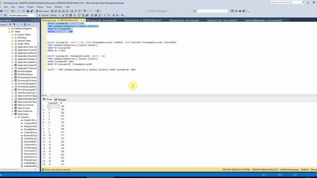The image size is (317, 178).
Task: Switch to the Messages tab
Action: (60, 99)
